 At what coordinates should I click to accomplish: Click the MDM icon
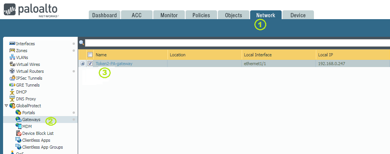(18, 126)
